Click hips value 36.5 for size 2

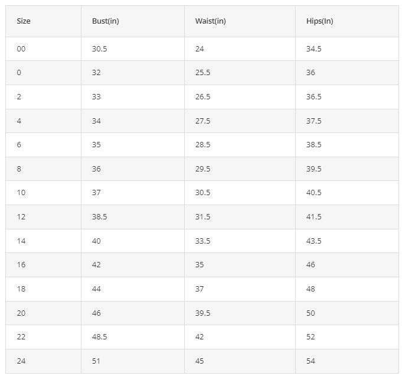tap(314, 97)
